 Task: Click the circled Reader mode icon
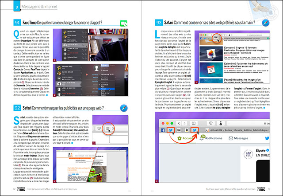pyautogui.click(x=108, y=129)
